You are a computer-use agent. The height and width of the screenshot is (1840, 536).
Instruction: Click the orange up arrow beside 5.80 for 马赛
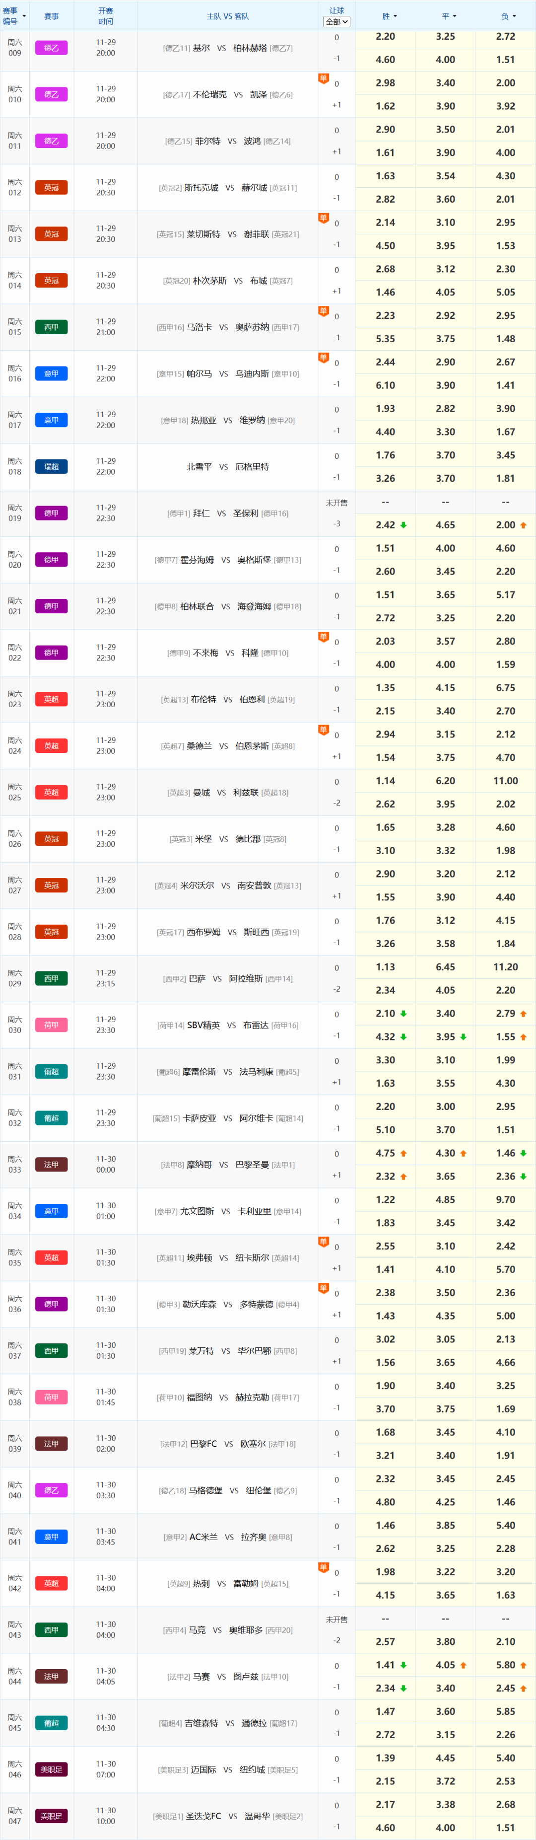(x=523, y=1665)
